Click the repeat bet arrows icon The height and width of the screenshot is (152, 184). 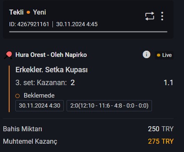point(149,16)
